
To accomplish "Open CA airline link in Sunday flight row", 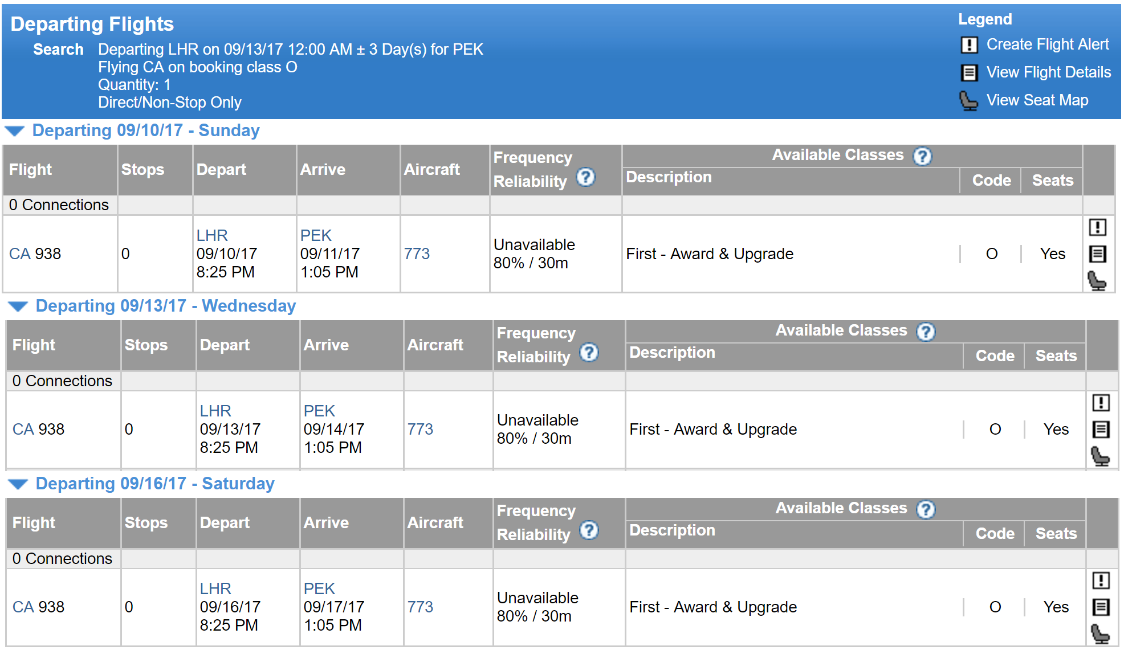I will pos(19,254).
